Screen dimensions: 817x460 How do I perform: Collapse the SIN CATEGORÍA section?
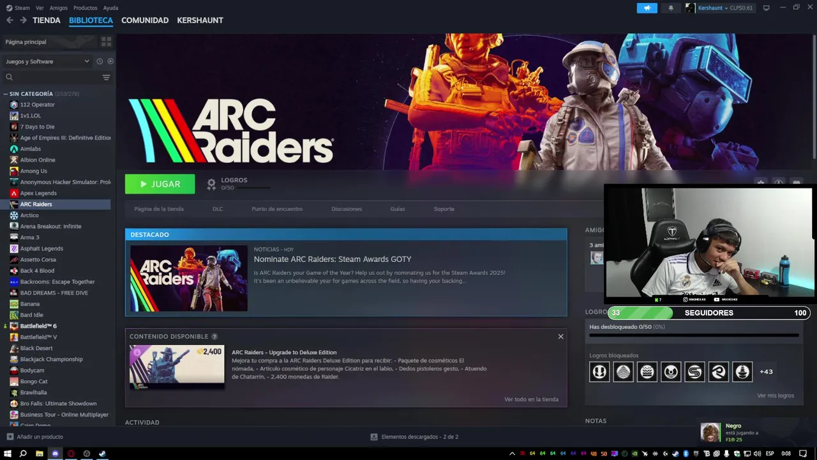(x=5, y=94)
